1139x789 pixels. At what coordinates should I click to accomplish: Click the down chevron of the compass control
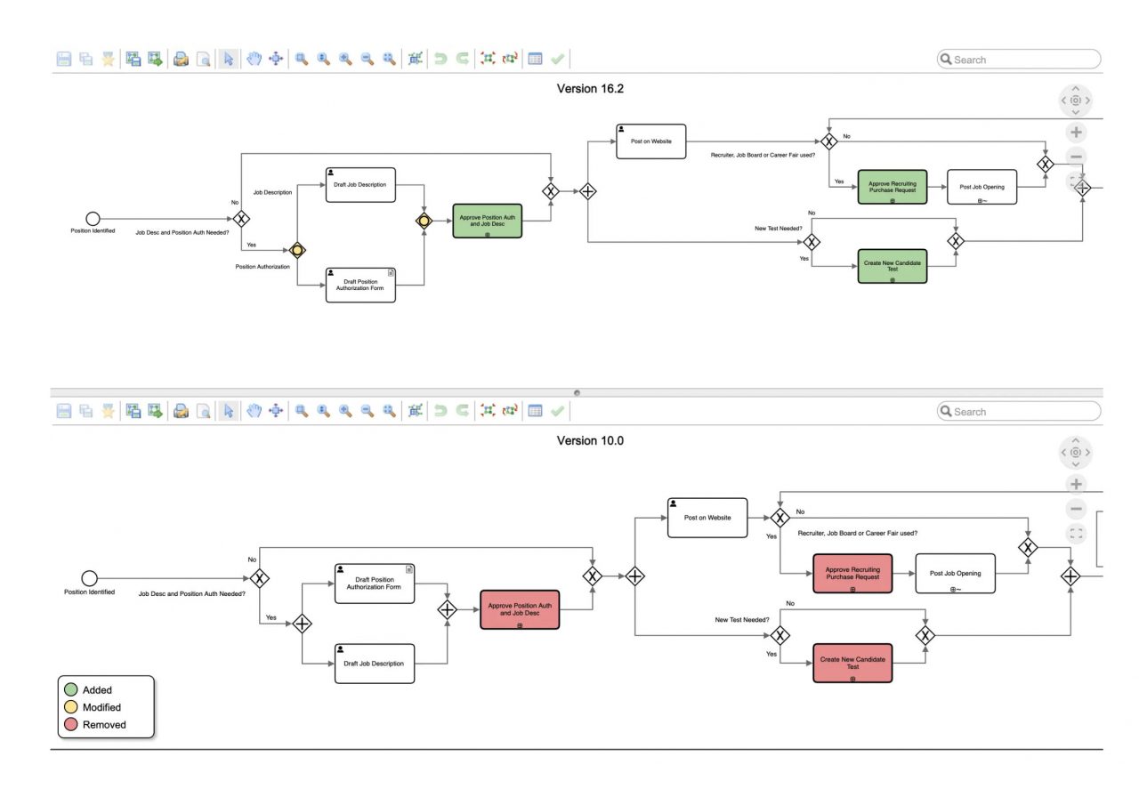(1075, 113)
